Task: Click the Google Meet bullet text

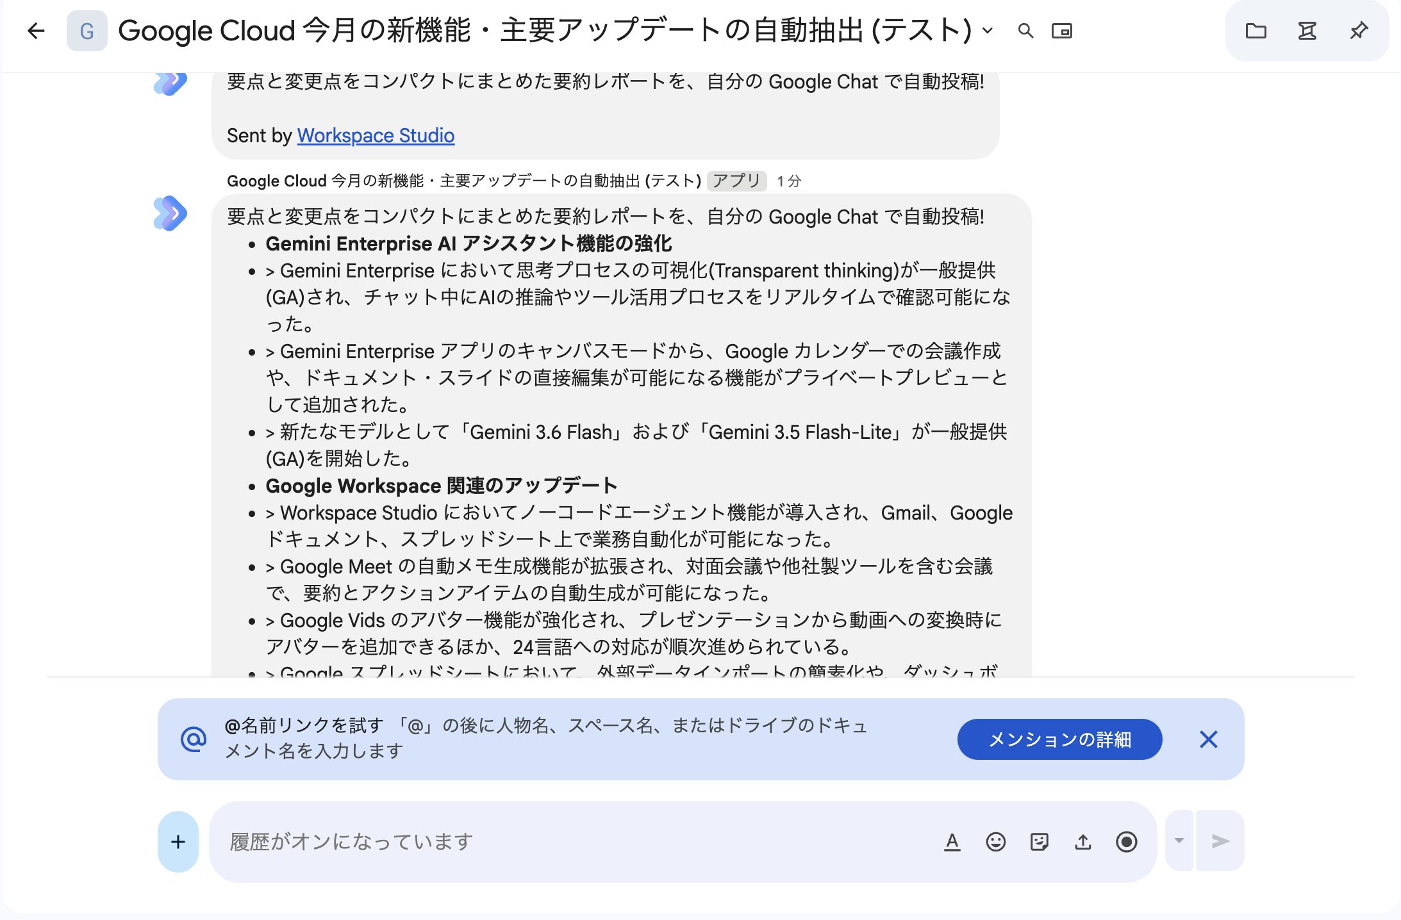Action: point(629,580)
